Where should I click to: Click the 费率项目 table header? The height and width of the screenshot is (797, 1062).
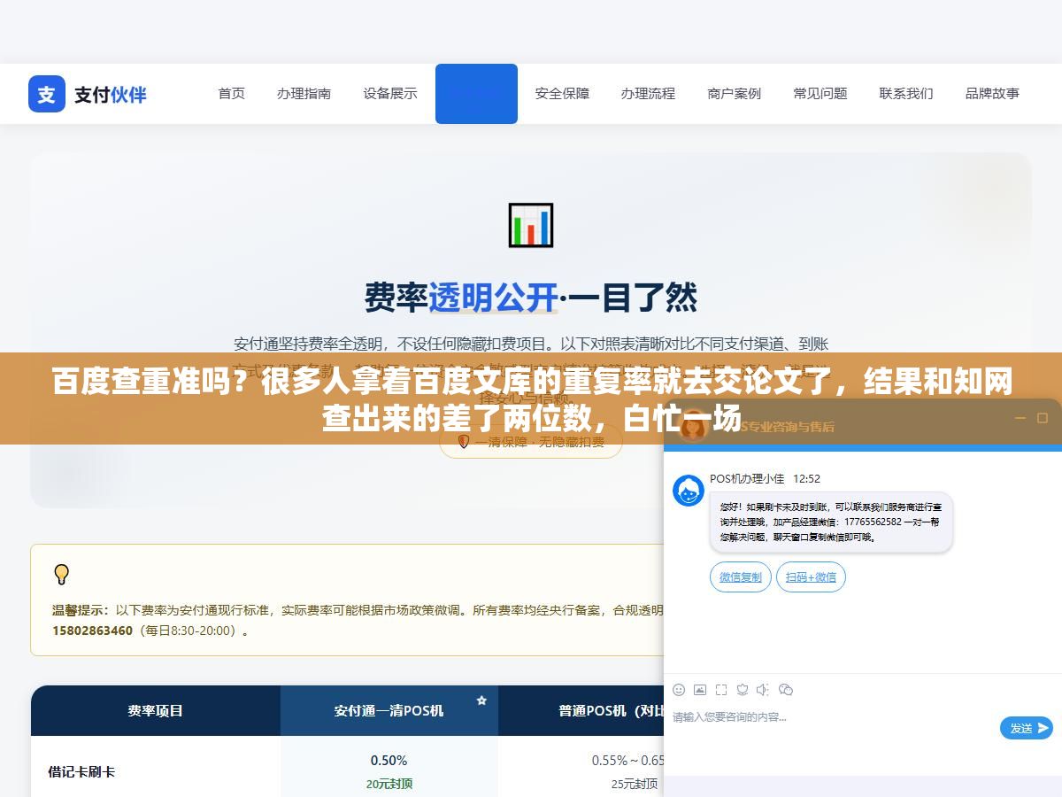[156, 710]
